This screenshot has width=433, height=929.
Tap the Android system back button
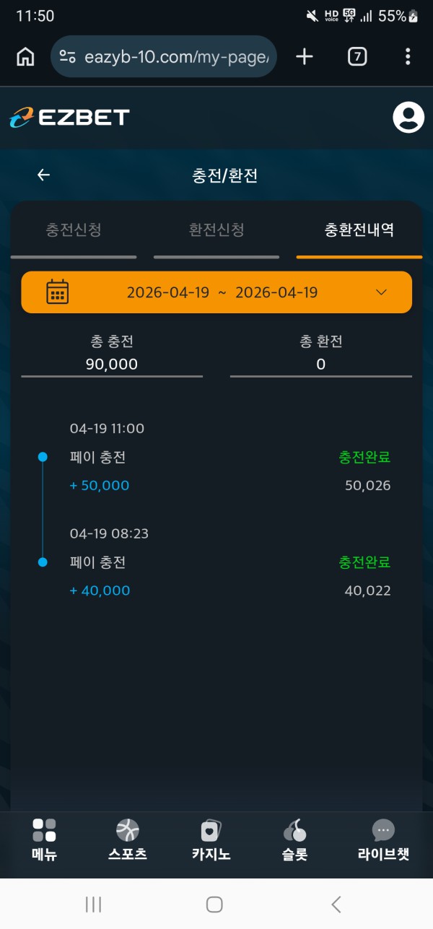pos(336,904)
